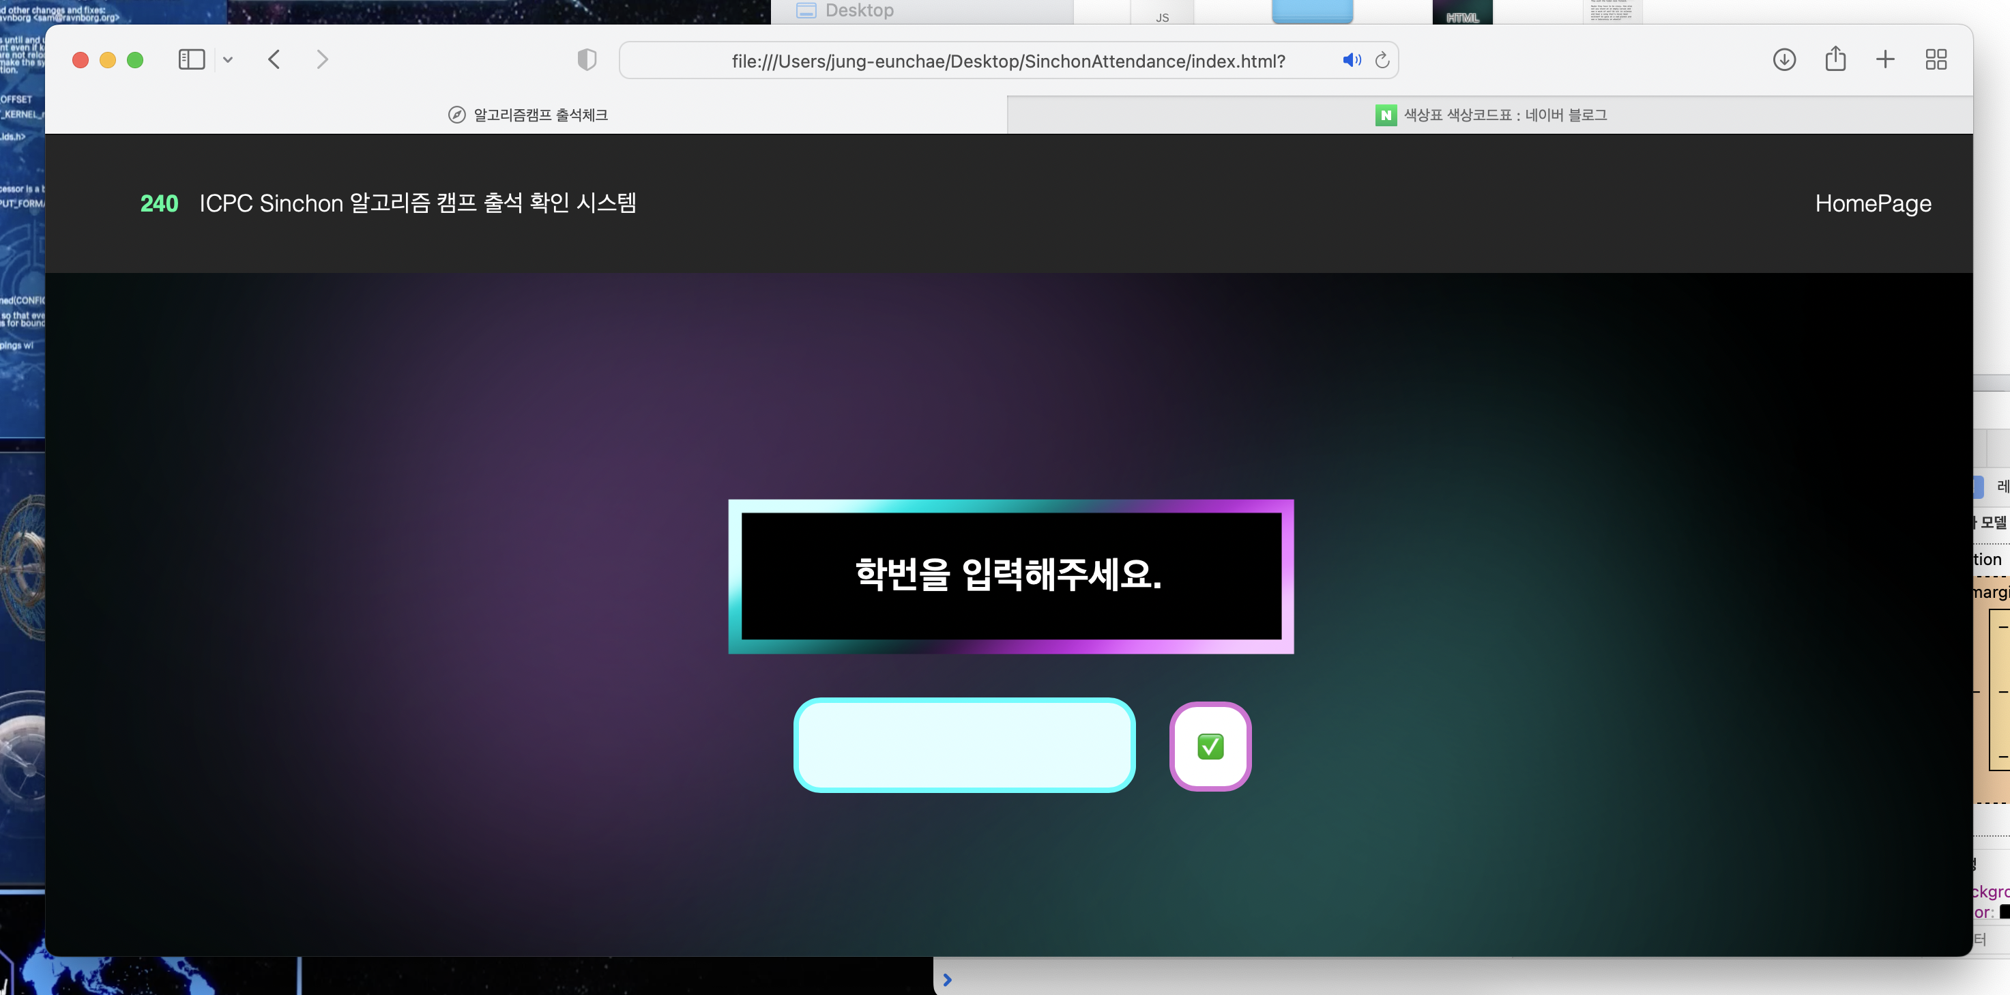Switch to the 색상표 색상코드표 네이버 블로그 tab
Screen dimensions: 2010x995
click(1490, 115)
